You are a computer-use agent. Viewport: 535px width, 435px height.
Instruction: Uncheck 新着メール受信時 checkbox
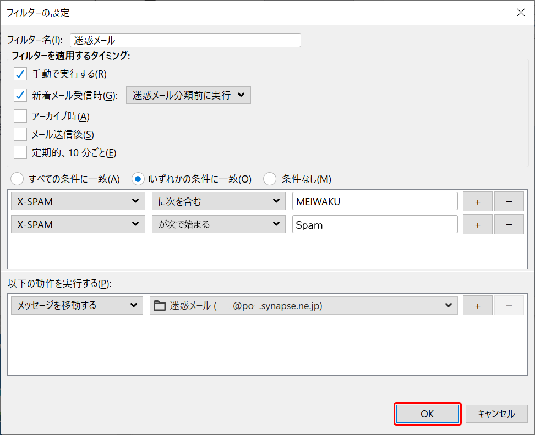20,95
